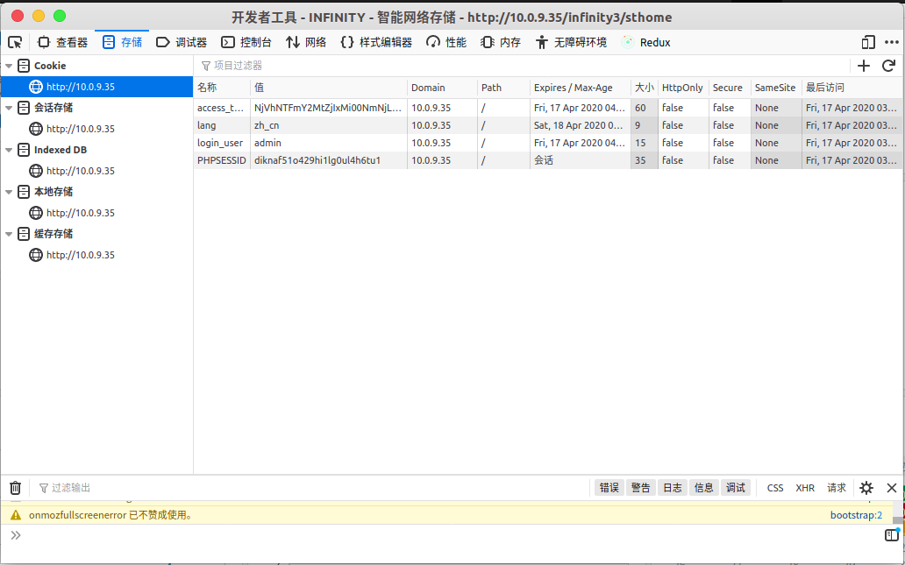The image size is (905, 565).
Task: Open the toolbox options ellipsis menu
Action: (890, 42)
